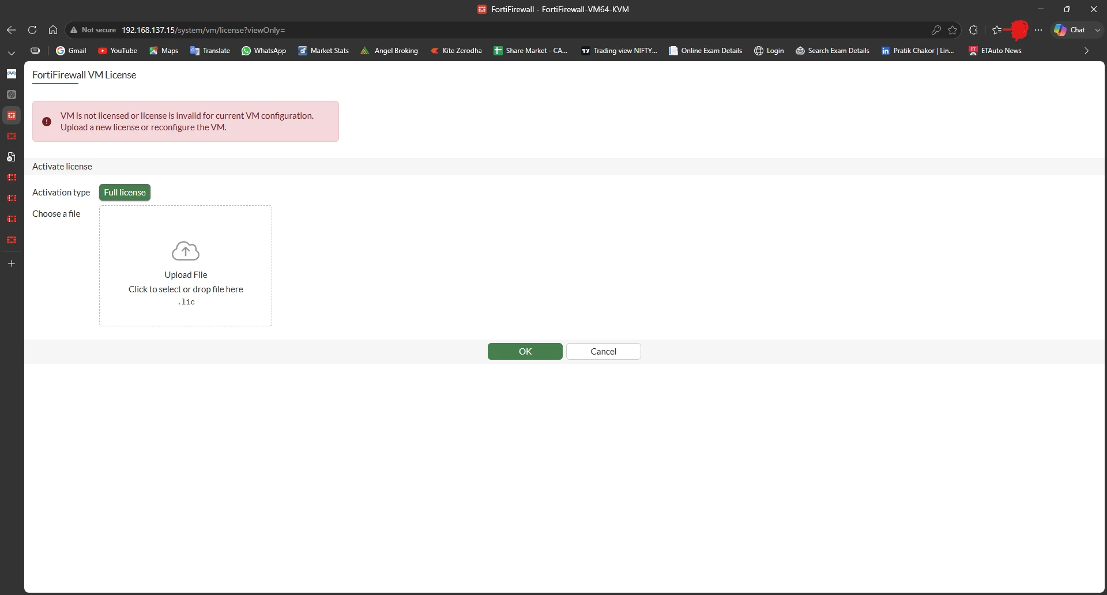Open the browser home page
The height and width of the screenshot is (595, 1107).
click(x=53, y=30)
